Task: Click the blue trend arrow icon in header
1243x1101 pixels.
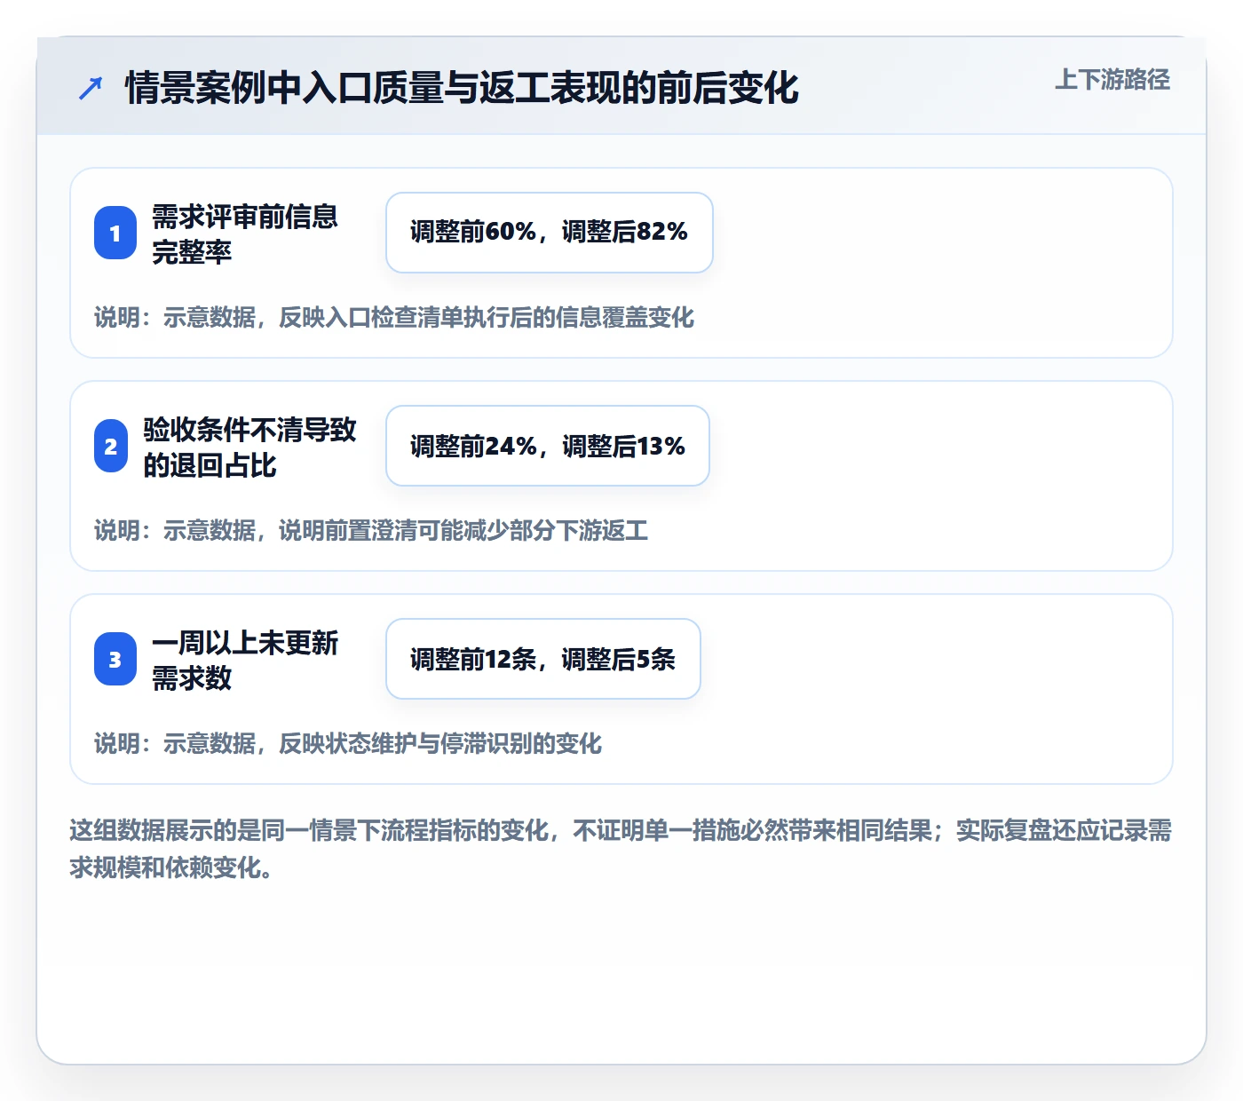Action: pyautogui.click(x=91, y=88)
